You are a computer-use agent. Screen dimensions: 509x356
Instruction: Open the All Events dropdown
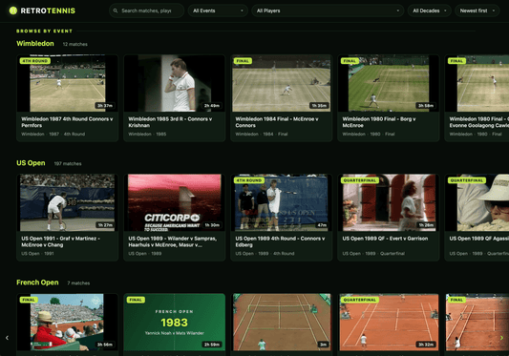click(218, 10)
